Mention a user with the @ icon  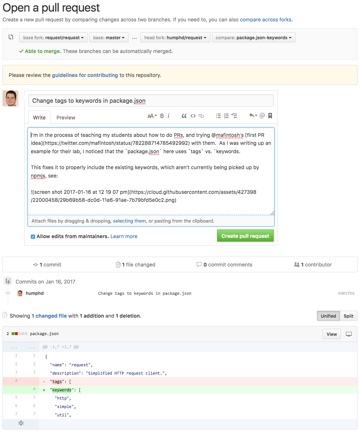[x=262, y=115]
